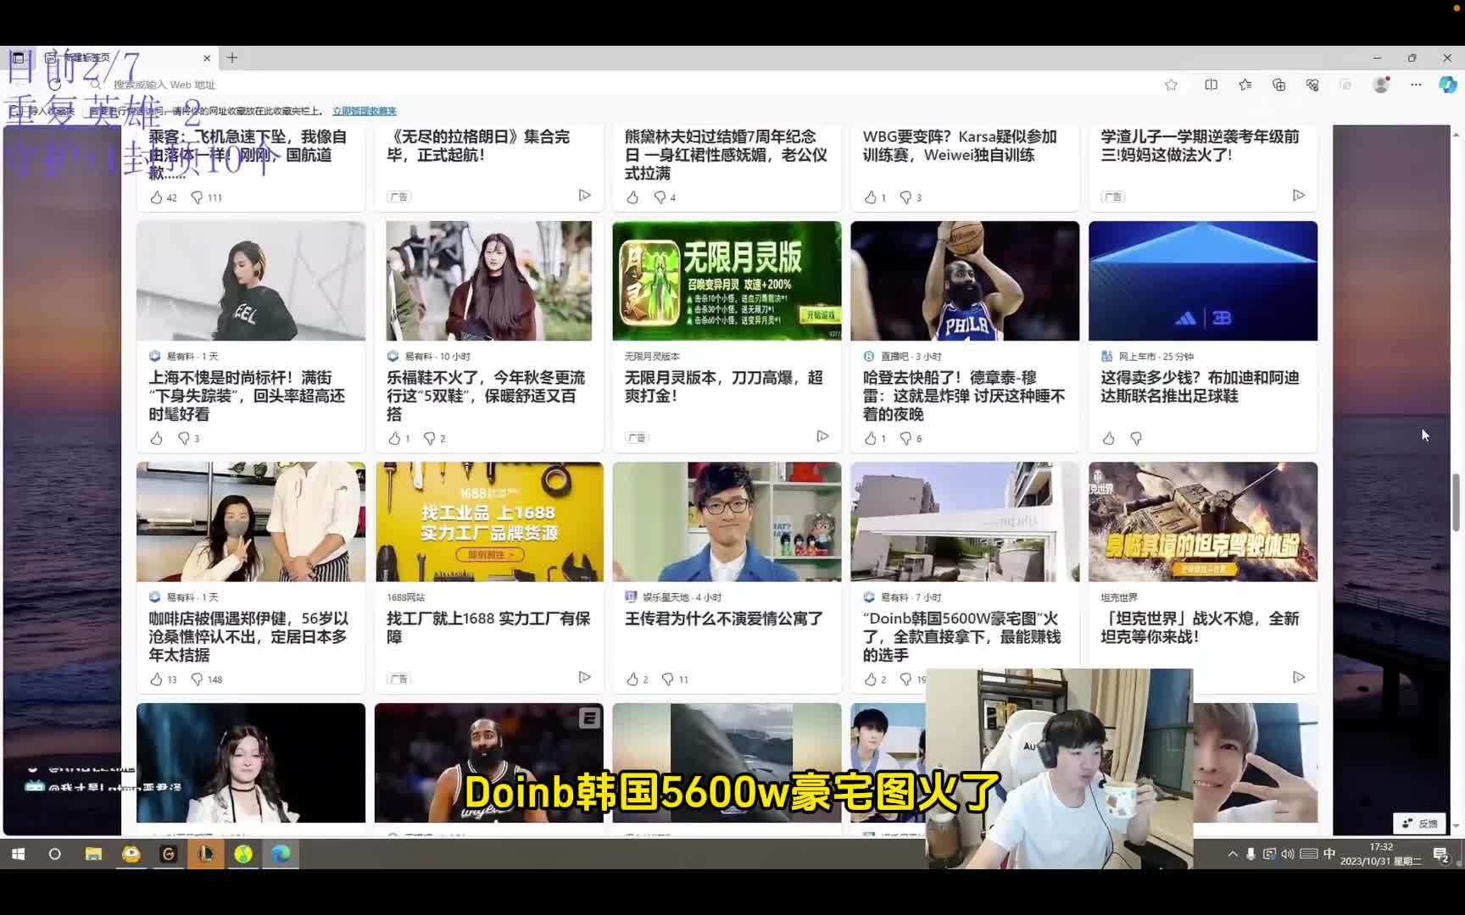Open the Favorites list icon
Image resolution: width=1465 pixels, height=915 pixels.
coord(1245,85)
